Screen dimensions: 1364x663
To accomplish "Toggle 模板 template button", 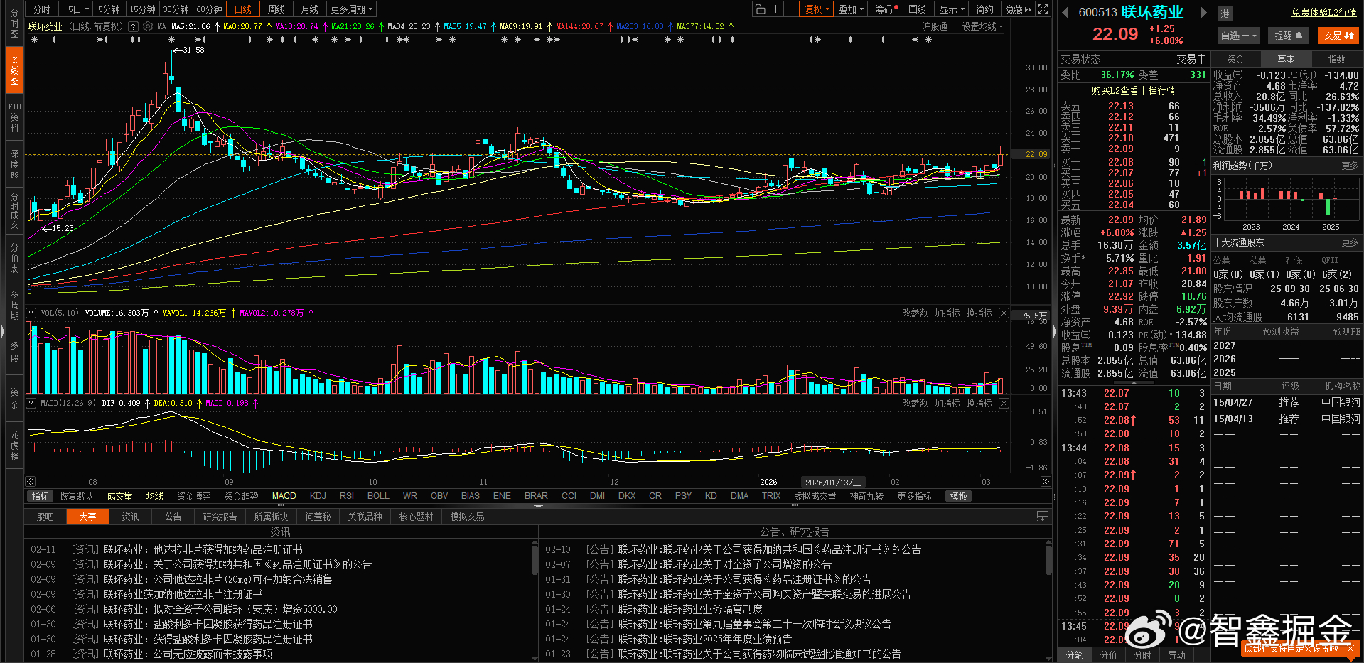I will (959, 496).
